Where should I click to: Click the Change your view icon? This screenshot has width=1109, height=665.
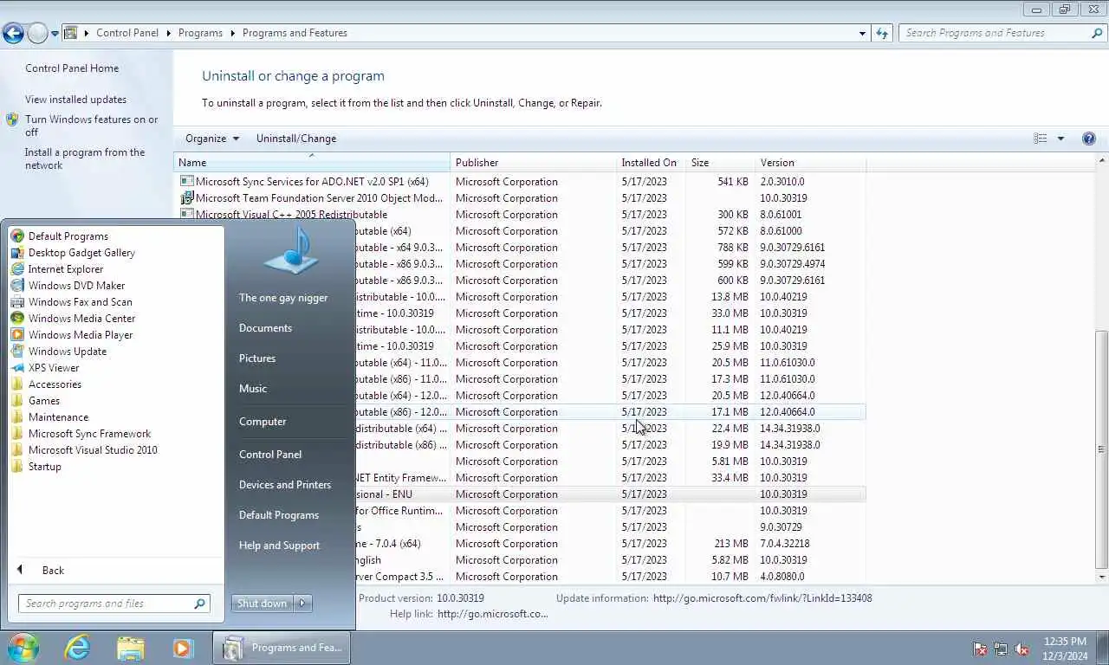click(1041, 139)
